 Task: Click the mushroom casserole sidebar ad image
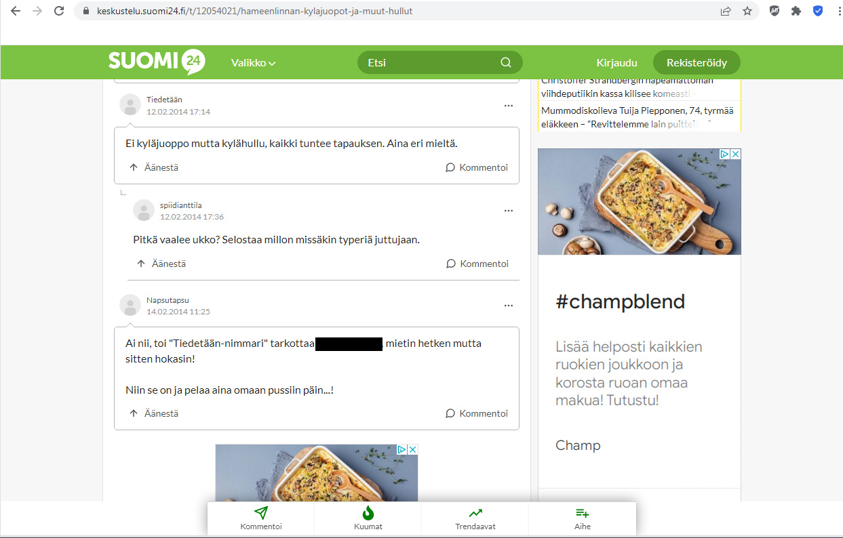pos(640,202)
